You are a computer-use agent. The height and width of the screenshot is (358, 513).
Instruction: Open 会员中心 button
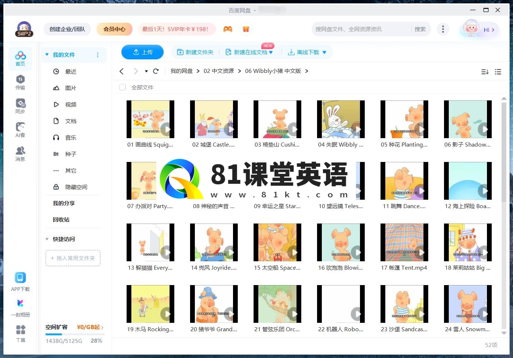click(x=114, y=29)
